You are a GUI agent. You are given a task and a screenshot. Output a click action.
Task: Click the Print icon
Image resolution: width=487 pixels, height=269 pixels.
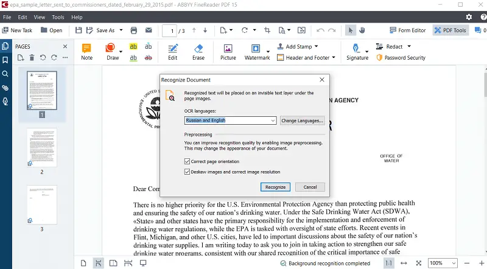click(x=134, y=30)
